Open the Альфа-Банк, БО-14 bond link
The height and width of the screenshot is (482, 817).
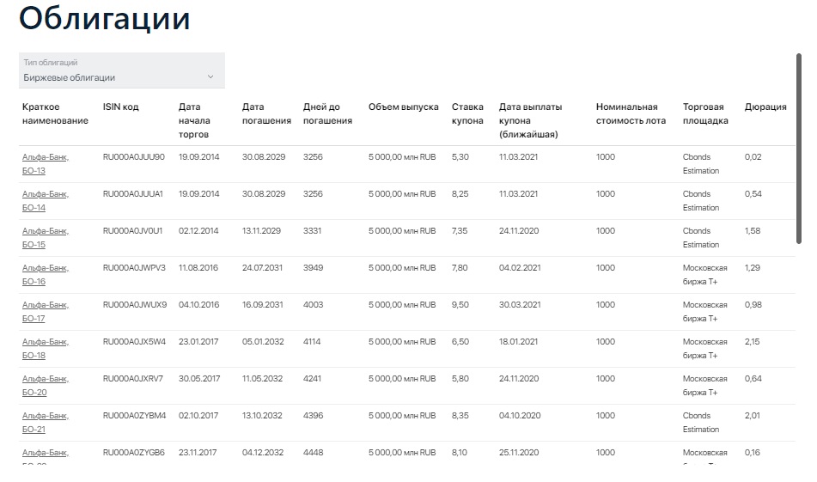45,201
